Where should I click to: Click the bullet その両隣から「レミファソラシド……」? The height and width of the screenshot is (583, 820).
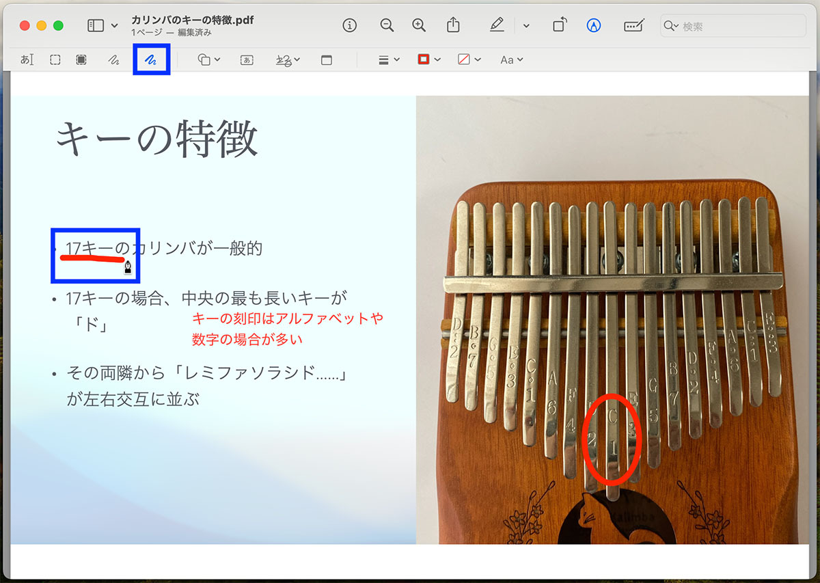206,373
